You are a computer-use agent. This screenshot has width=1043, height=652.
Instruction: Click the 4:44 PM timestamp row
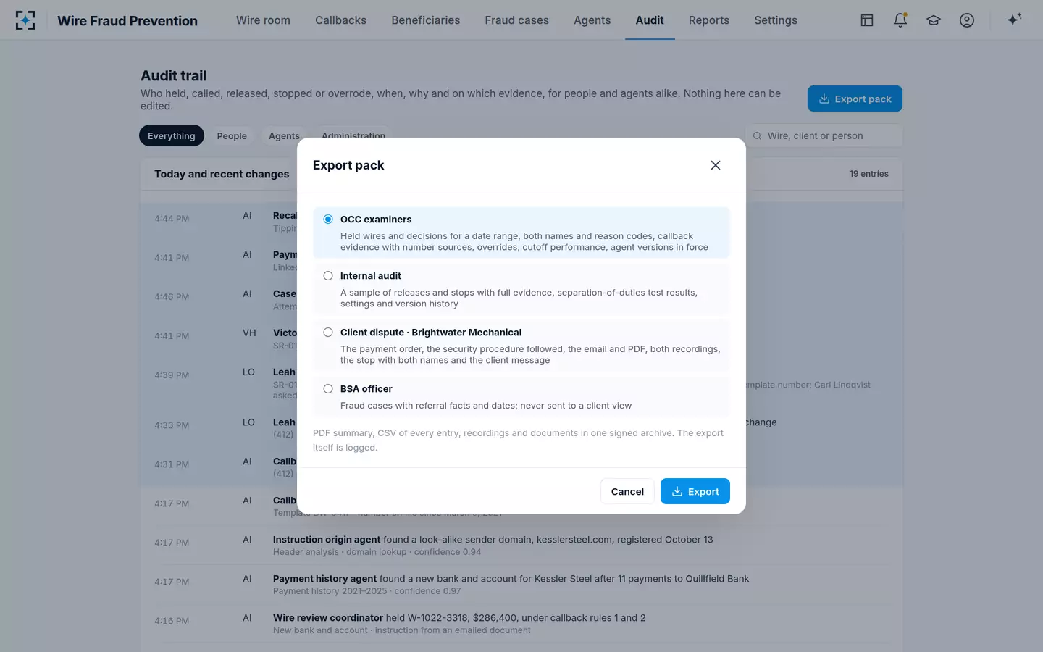[172, 219]
